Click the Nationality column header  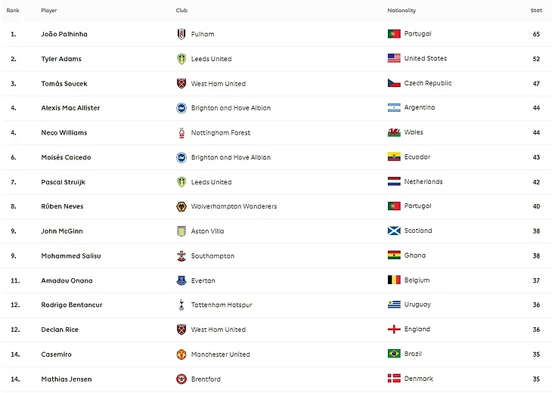point(402,11)
